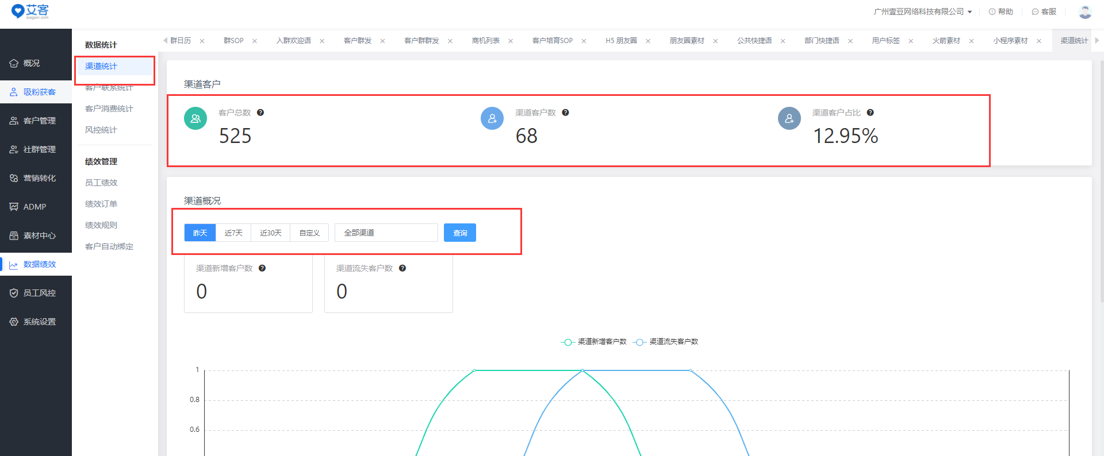Image resolution: width=1104 pixels, height=456 pixels.
Task: Open the 全部渠道 channel dropdown
Action: coord(386,233)
